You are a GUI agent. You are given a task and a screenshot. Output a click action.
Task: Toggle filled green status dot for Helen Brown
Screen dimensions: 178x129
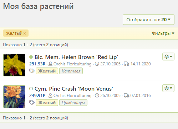point(31,57)
